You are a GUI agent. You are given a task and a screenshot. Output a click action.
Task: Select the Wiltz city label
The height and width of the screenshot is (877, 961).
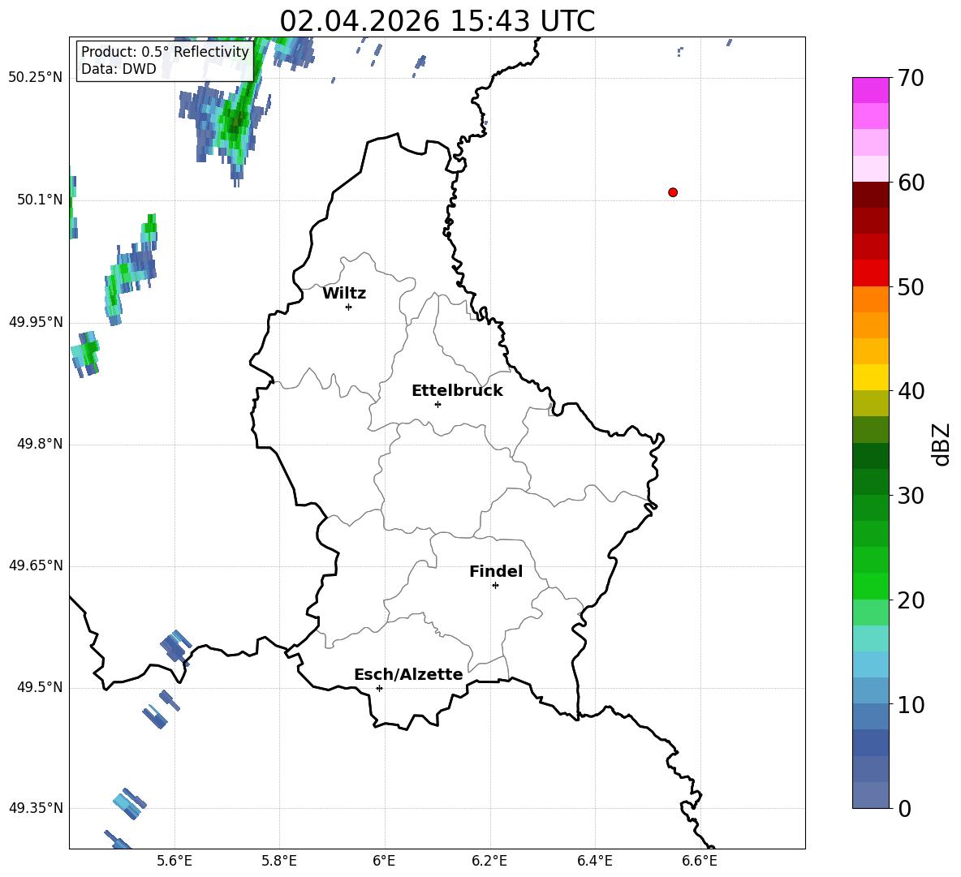point(344,294)
